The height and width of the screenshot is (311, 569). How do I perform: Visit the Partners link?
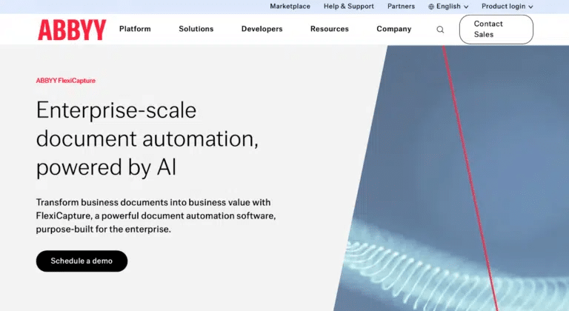[x=401, y=7]
